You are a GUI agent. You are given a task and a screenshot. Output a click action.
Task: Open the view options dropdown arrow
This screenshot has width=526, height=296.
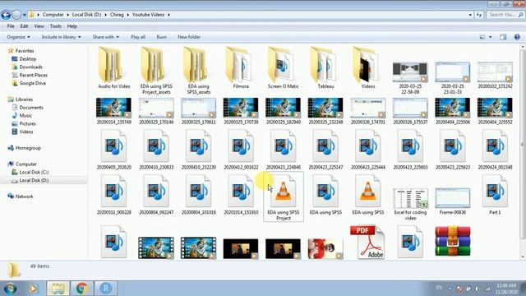click(490, 37)
